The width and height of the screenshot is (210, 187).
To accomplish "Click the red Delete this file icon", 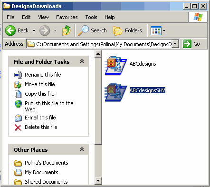I will (18, 128).
